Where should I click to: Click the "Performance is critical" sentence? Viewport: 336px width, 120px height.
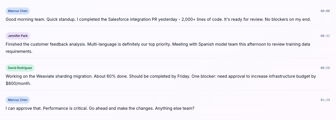coord(65,108)
